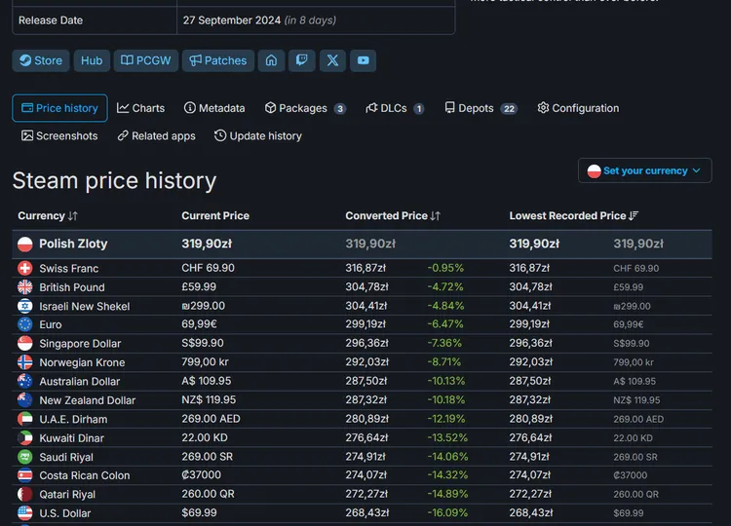This screenshot has width=731, height=526.
Task: Open the YouTube icon button
Action: click(x=364, y=60)
